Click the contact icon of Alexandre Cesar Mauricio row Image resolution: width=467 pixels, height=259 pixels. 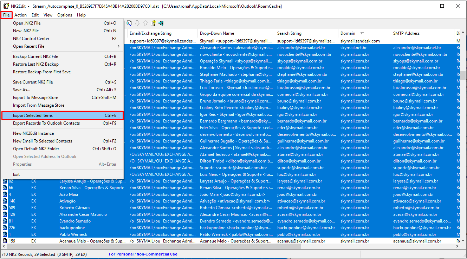coord(5,214)
